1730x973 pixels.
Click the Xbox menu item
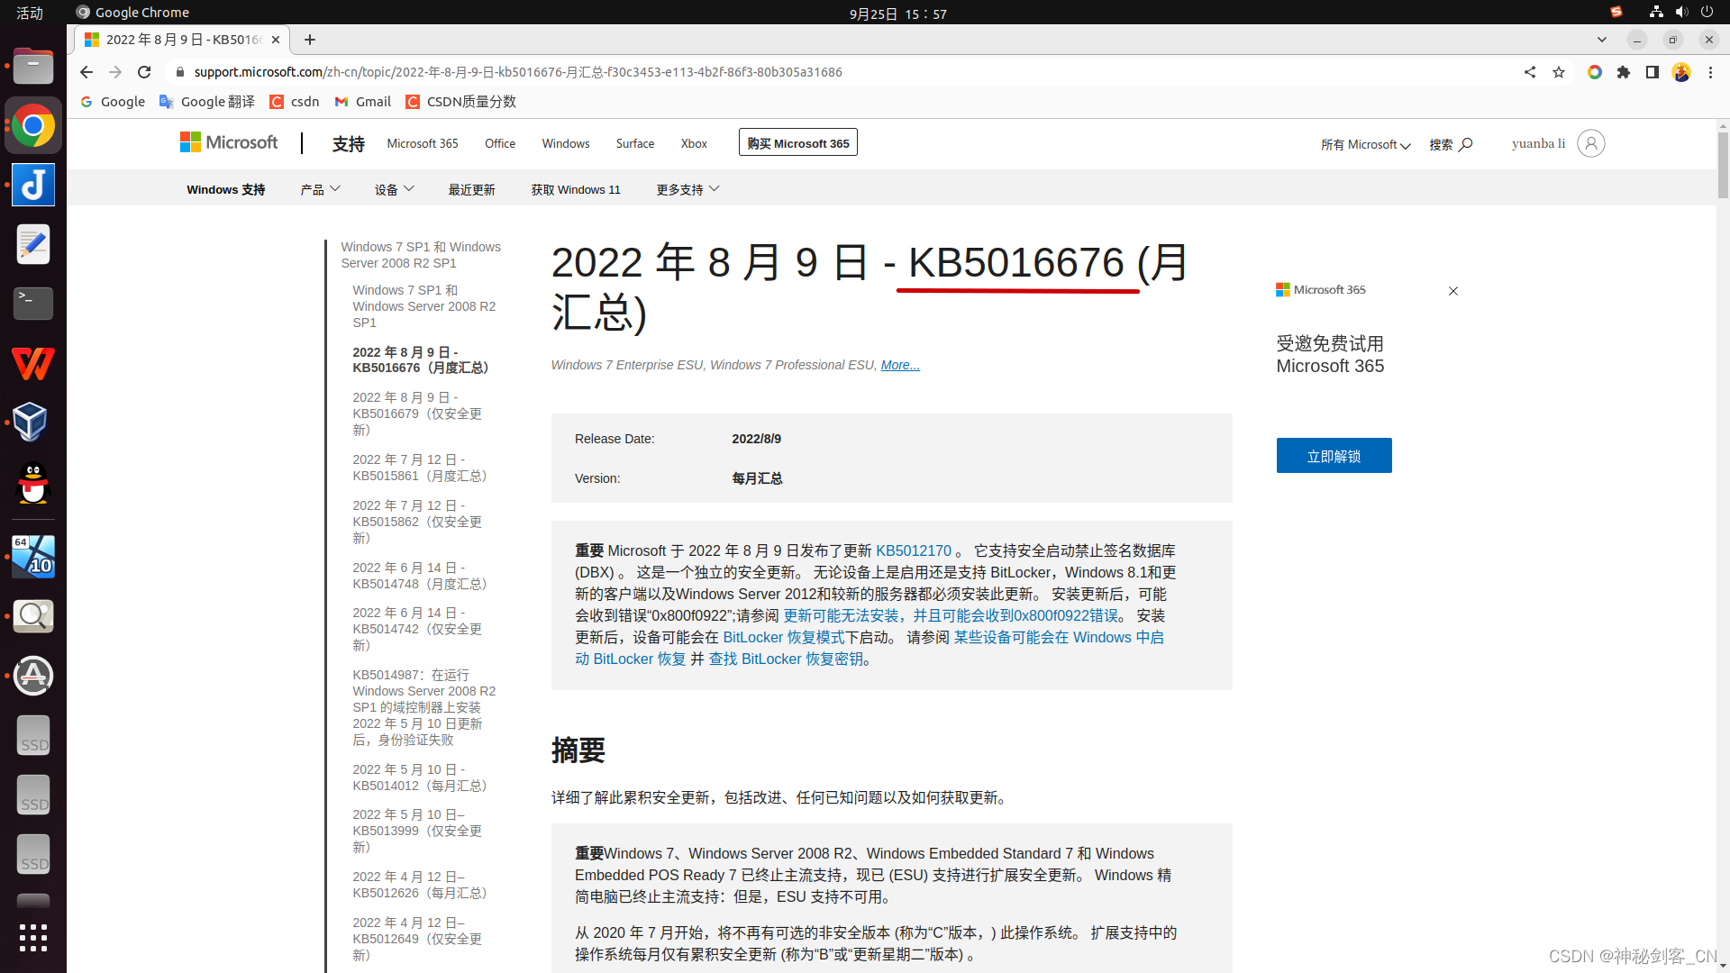(694, 143)
